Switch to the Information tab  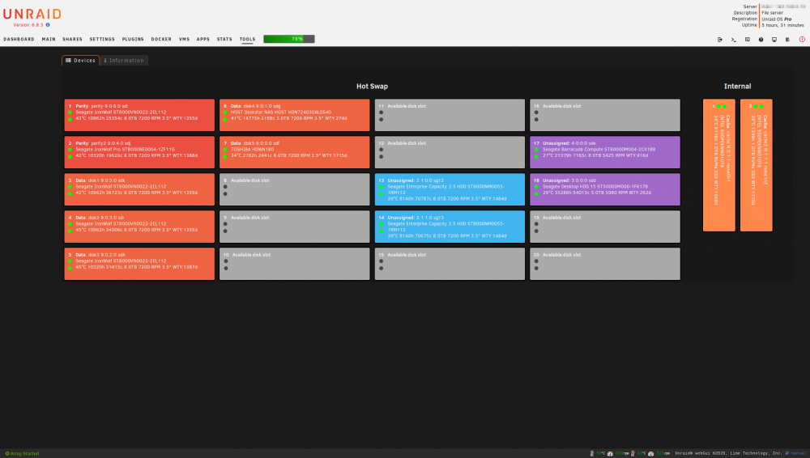[124, 61]
